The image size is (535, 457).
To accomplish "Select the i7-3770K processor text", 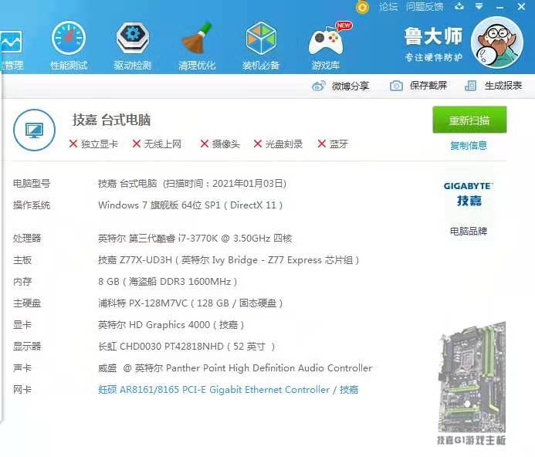I will click(x=195, y=239).
